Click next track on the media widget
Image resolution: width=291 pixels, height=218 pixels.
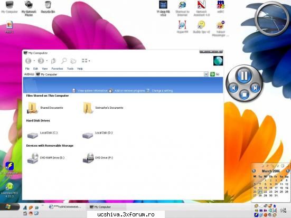pyautogui.click(x=256, y=88)
